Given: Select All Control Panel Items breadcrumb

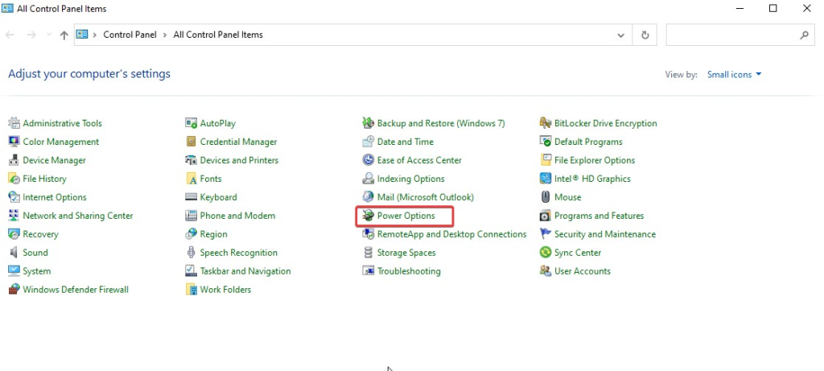Looking at the screenshot, I should pos(218,35).
